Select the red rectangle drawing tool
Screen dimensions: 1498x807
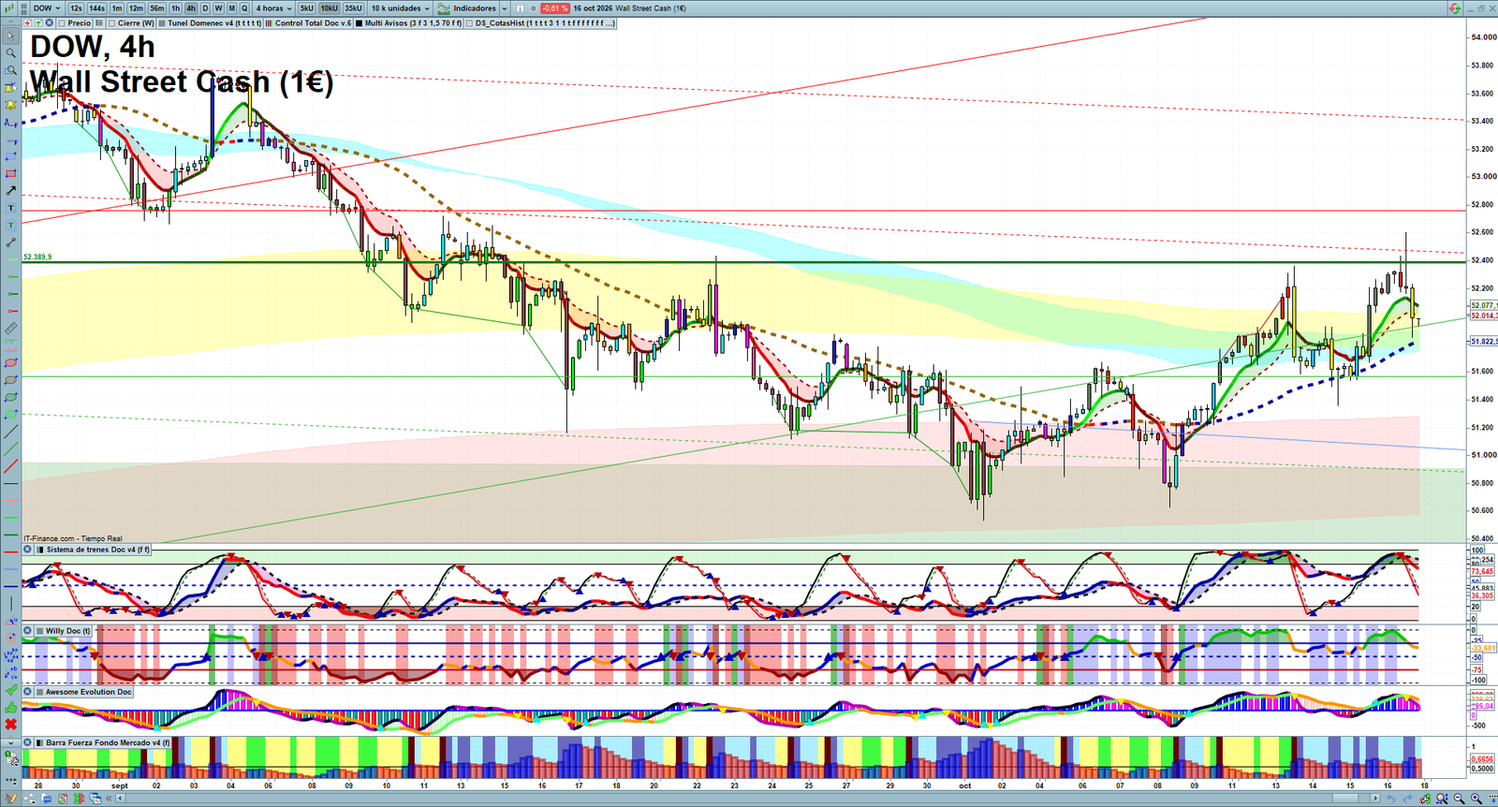point(11,173)
